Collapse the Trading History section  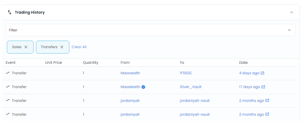[291, 12]
